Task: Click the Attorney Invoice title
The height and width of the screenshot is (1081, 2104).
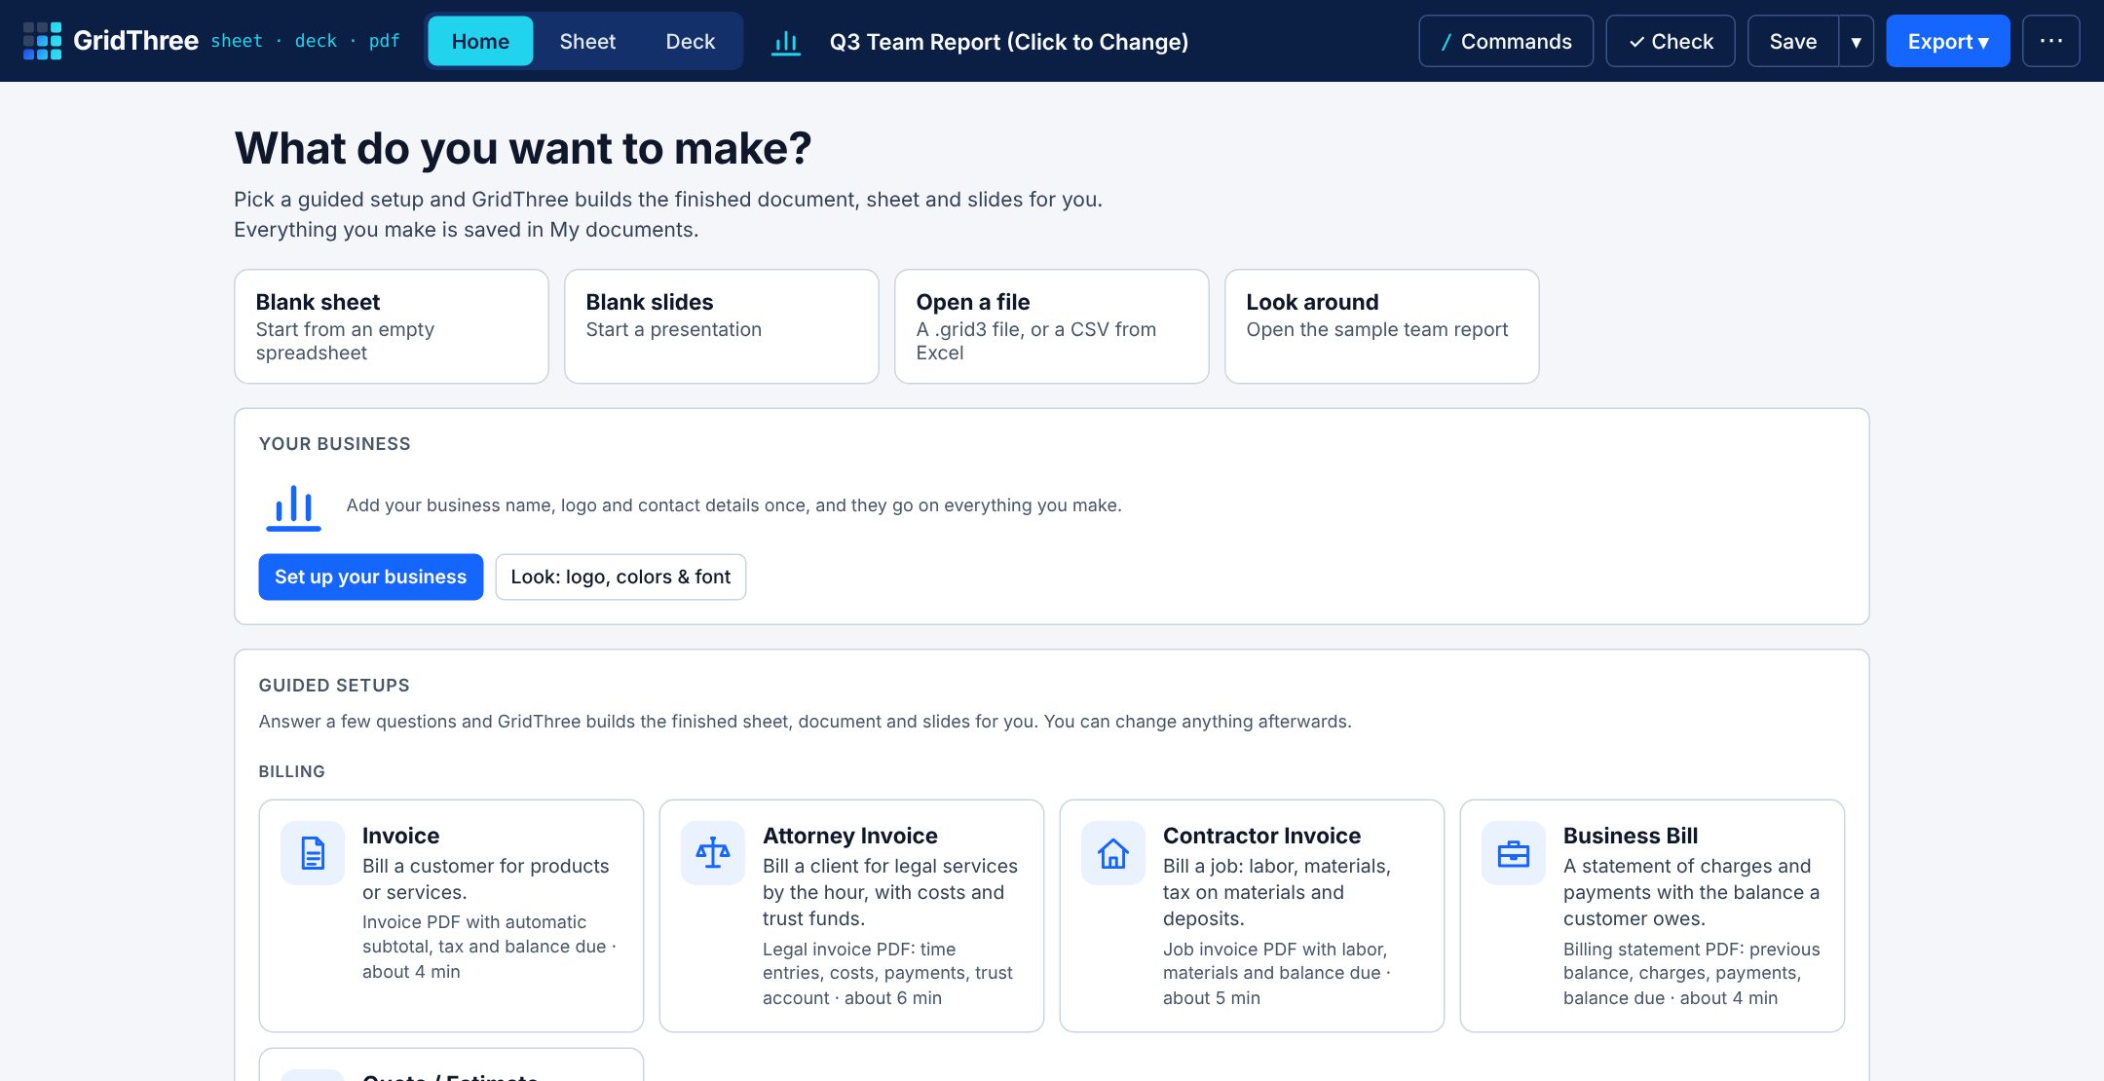Action: click(850, 836)
